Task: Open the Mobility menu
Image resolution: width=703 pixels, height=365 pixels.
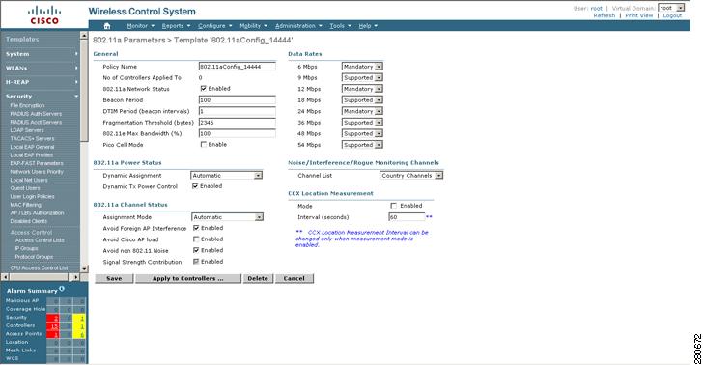Action: [253, 26]
